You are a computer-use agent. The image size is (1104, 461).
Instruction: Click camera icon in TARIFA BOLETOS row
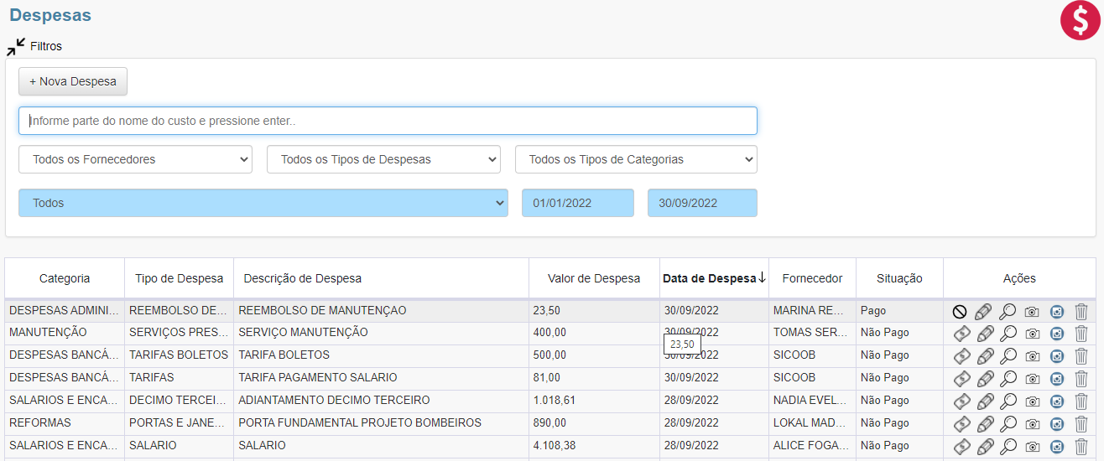[x=1032, y=356]
